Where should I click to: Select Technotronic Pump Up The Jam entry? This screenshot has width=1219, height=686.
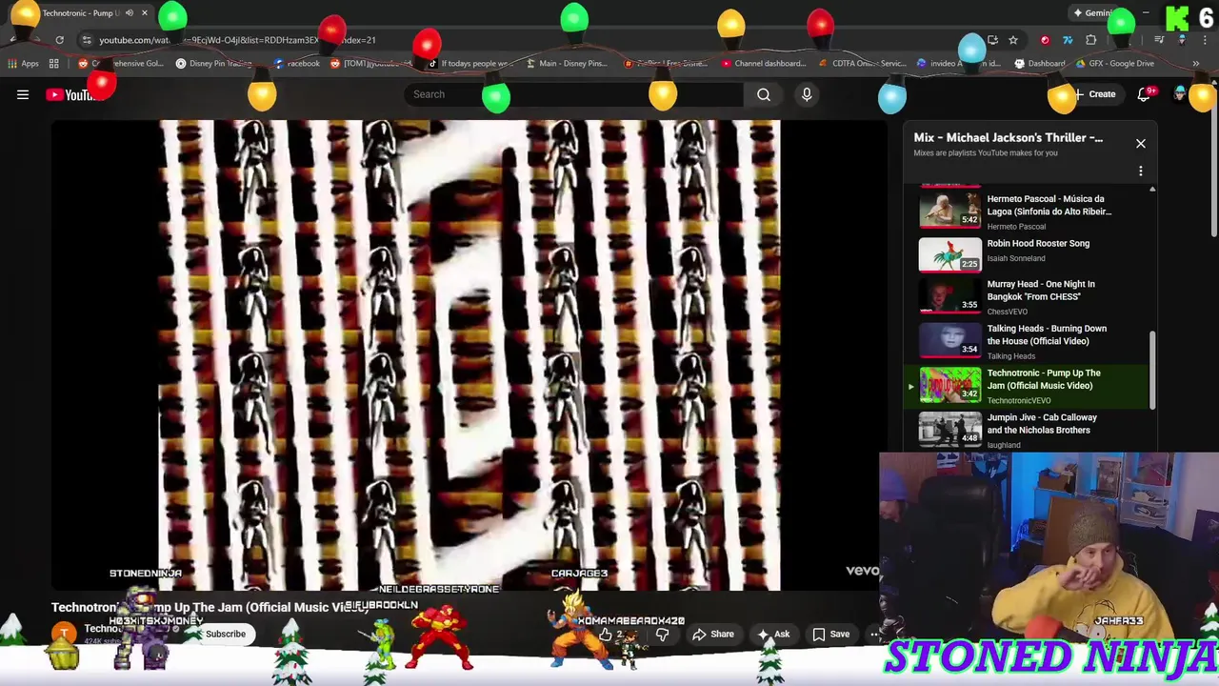click(1030, 386)
